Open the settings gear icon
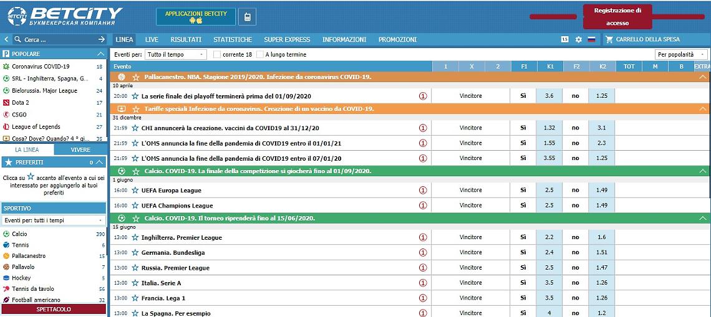 (579, 39)
